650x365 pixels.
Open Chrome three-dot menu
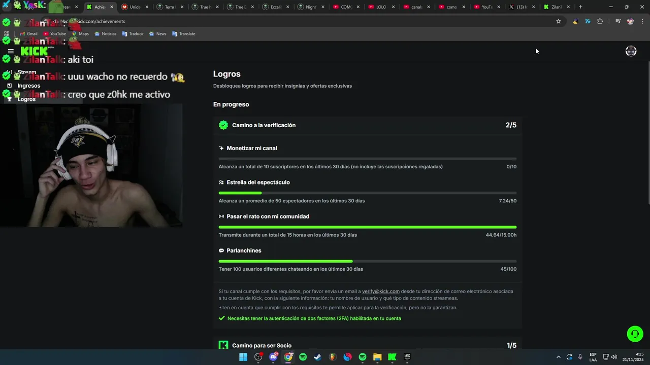(x=642, y=21)
